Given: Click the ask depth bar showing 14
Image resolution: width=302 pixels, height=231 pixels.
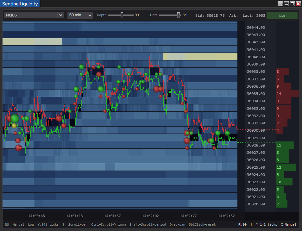Looking at the screenshot, I should pyautogui.click(x=287, y=94).
